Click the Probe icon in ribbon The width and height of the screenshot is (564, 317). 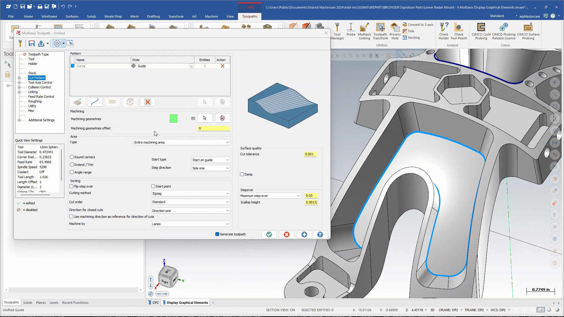click(351, 30)
